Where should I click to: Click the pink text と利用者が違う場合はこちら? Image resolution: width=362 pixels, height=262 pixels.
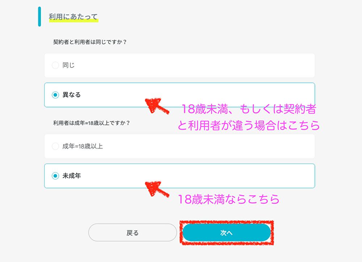click(249, 125)
